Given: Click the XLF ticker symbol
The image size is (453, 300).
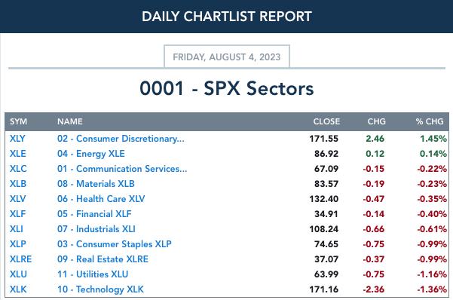Looking at the screenshot, I should [x=17, y=214].
